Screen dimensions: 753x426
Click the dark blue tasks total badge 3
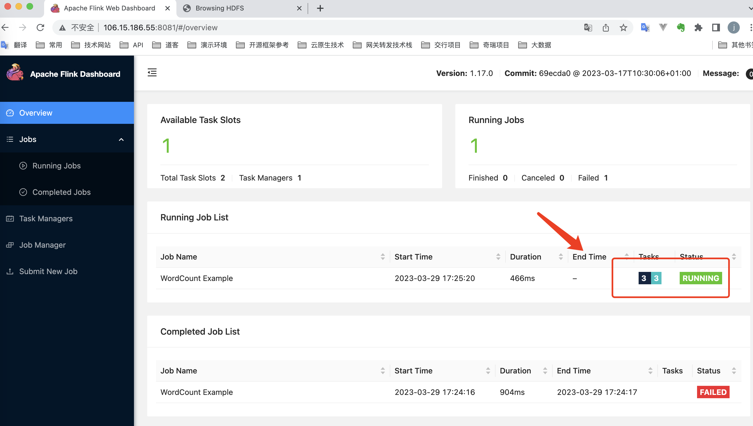point(644,278)
